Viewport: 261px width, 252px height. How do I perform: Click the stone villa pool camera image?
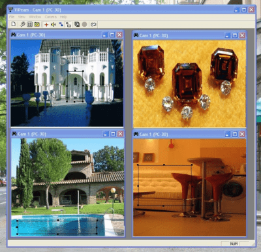coord(68,187)
